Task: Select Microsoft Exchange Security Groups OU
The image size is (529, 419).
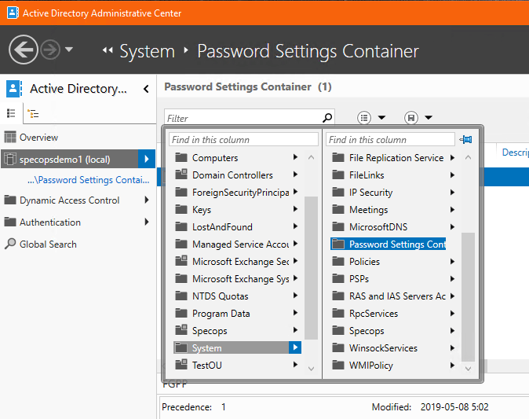Action: click(x=240, y=262)
